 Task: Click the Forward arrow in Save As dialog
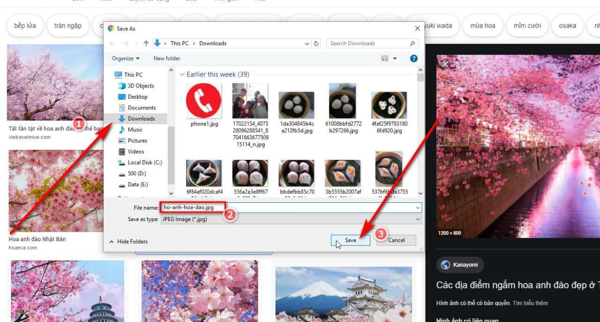(x=125, y=43)
